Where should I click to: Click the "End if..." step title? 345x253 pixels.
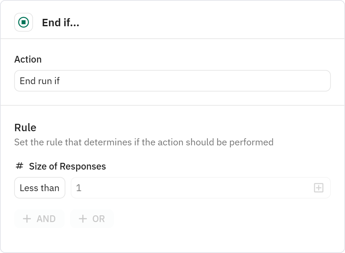pyautogui.click(x=61, y=23)
